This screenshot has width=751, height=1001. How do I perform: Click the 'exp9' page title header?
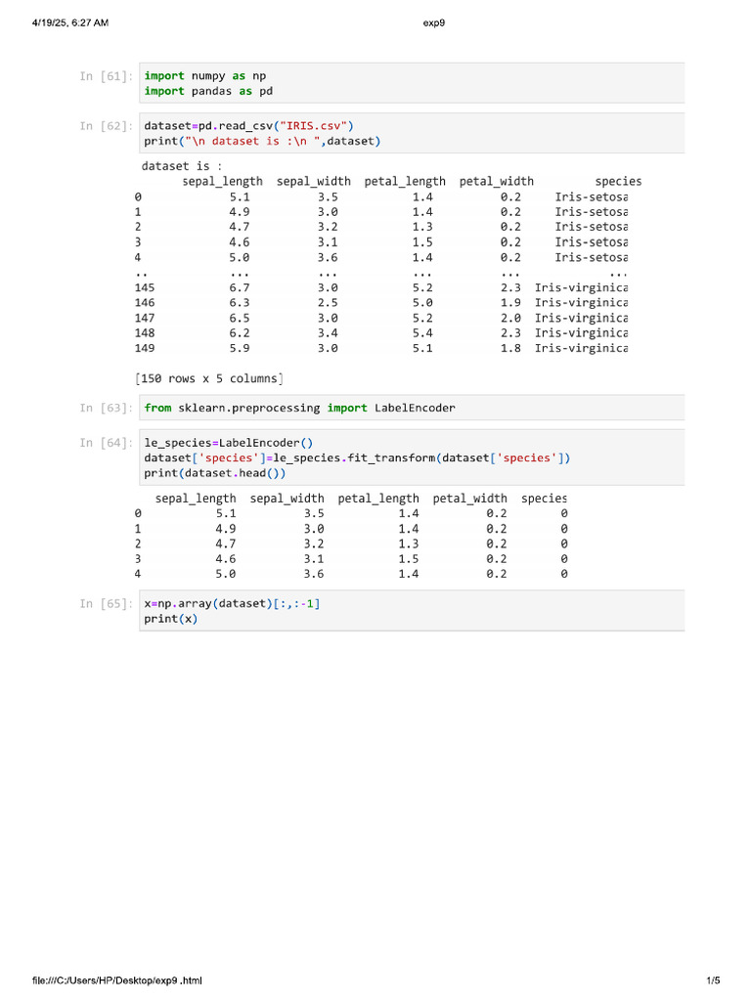pyautogui.click(x=433, y=23)
